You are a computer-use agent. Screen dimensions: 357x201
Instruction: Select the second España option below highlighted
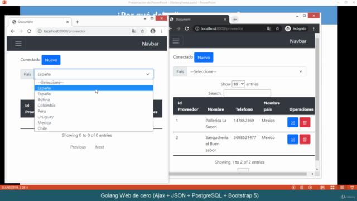coord(94,94)
